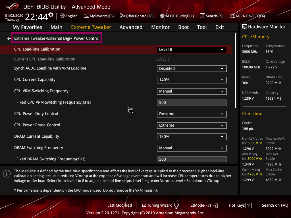Click Search on FAQ link
Image resolution: width=291 pixels, height=218 pixels.
275,206
